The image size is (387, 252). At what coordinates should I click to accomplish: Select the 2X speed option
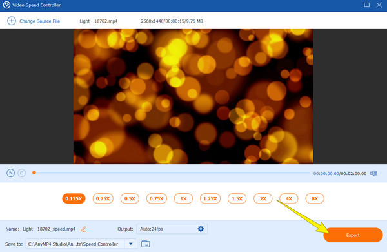(263, 198)
